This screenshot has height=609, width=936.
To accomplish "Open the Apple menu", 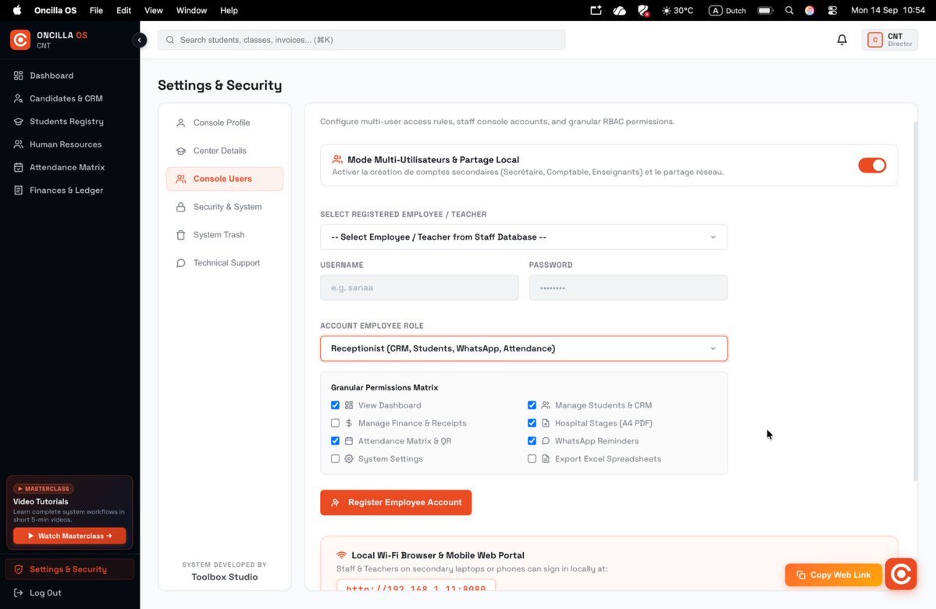I will pyautogui.click(x=17, y=10).
